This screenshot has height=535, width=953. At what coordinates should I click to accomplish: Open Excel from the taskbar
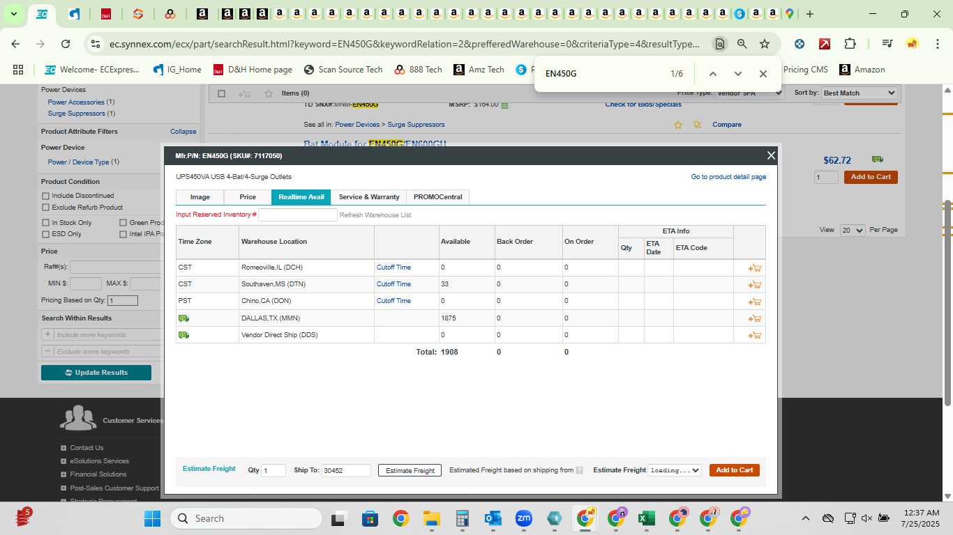tap(646, 518)
